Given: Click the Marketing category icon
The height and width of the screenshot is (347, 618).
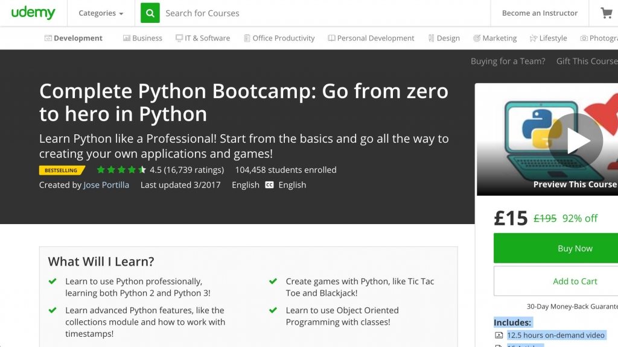Looking at the screenshot, I should (477, 38).
